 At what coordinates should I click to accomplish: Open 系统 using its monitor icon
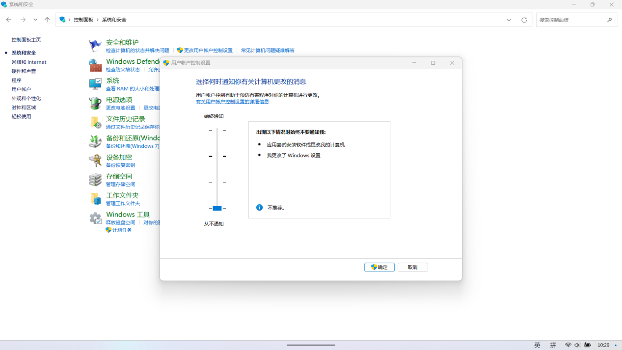[x=95, y=83]
